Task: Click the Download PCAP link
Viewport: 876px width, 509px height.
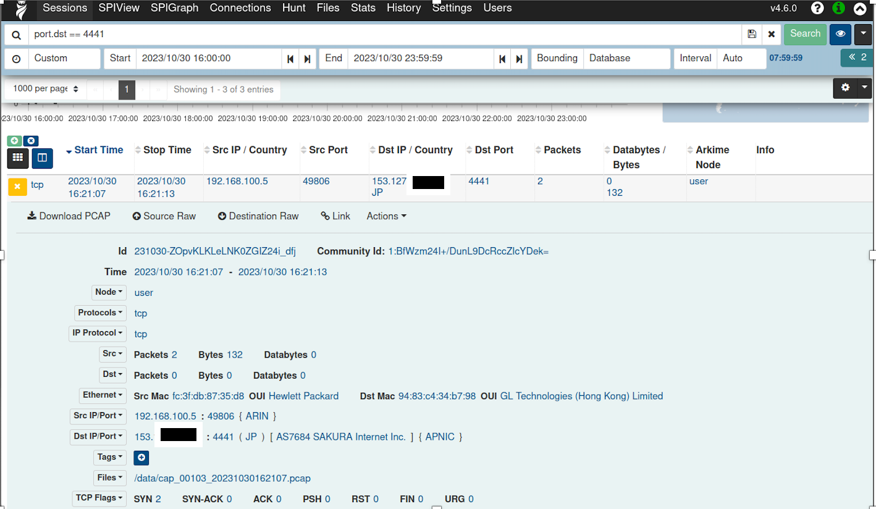Action: (x=69, y=216)
